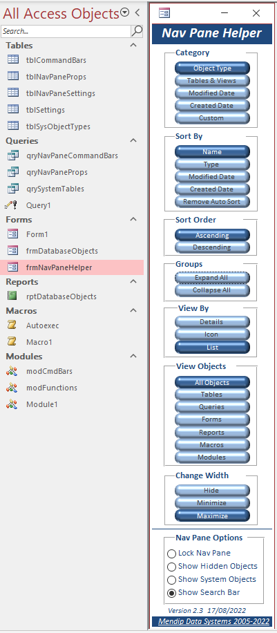Collapse the Tables group

(x=133, y=45)
